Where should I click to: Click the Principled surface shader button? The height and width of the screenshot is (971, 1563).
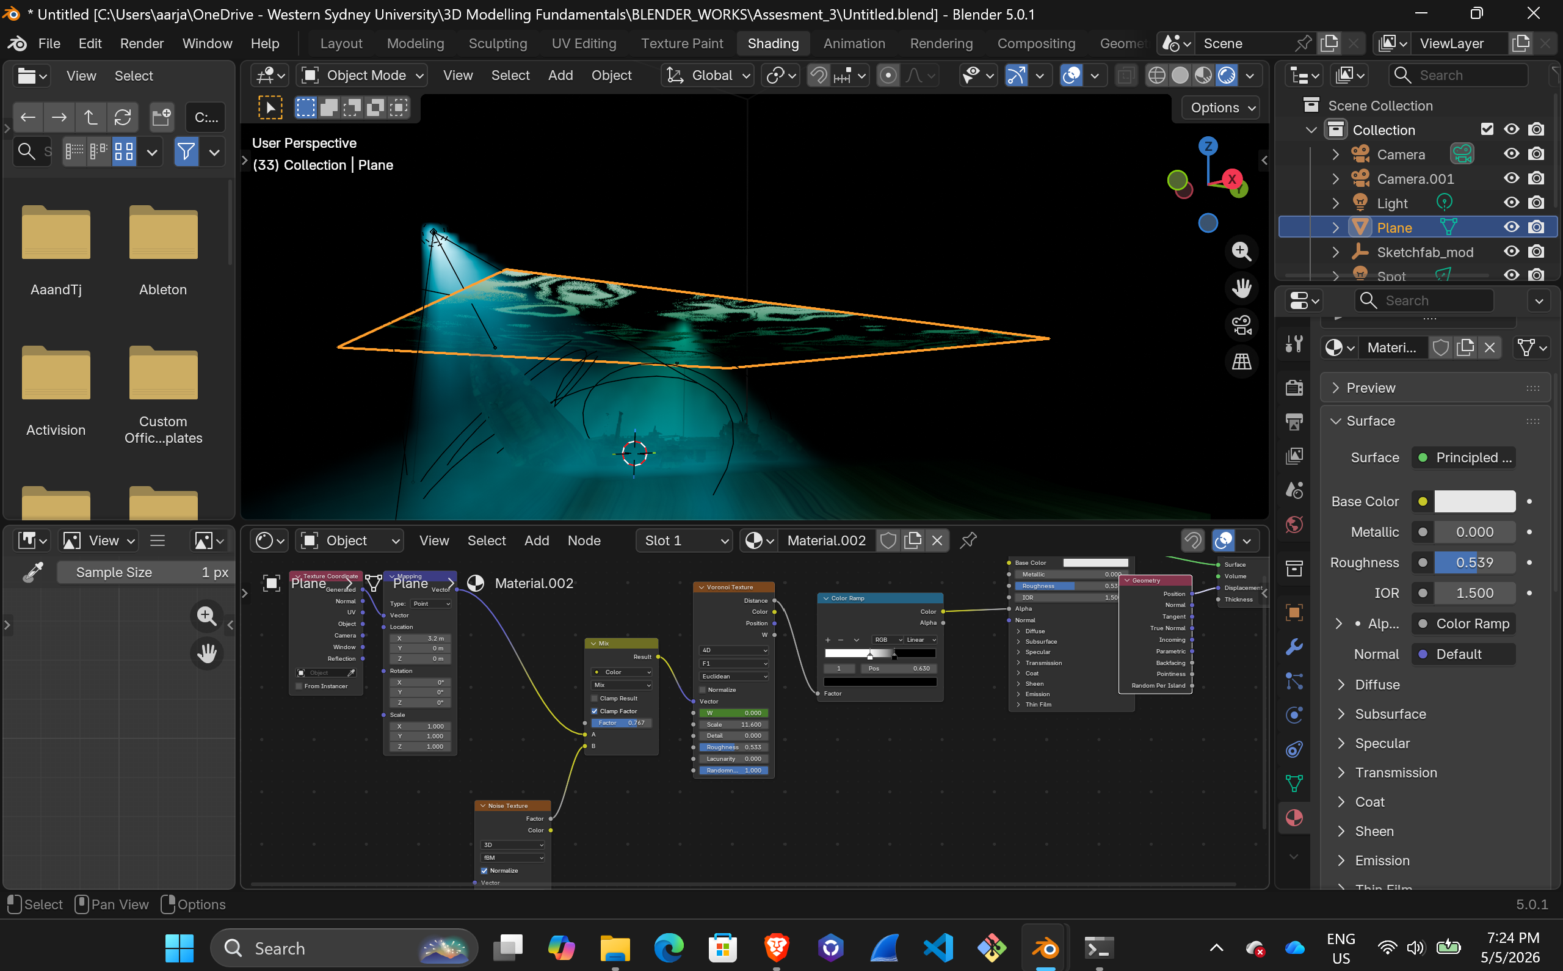point(1463,457)
